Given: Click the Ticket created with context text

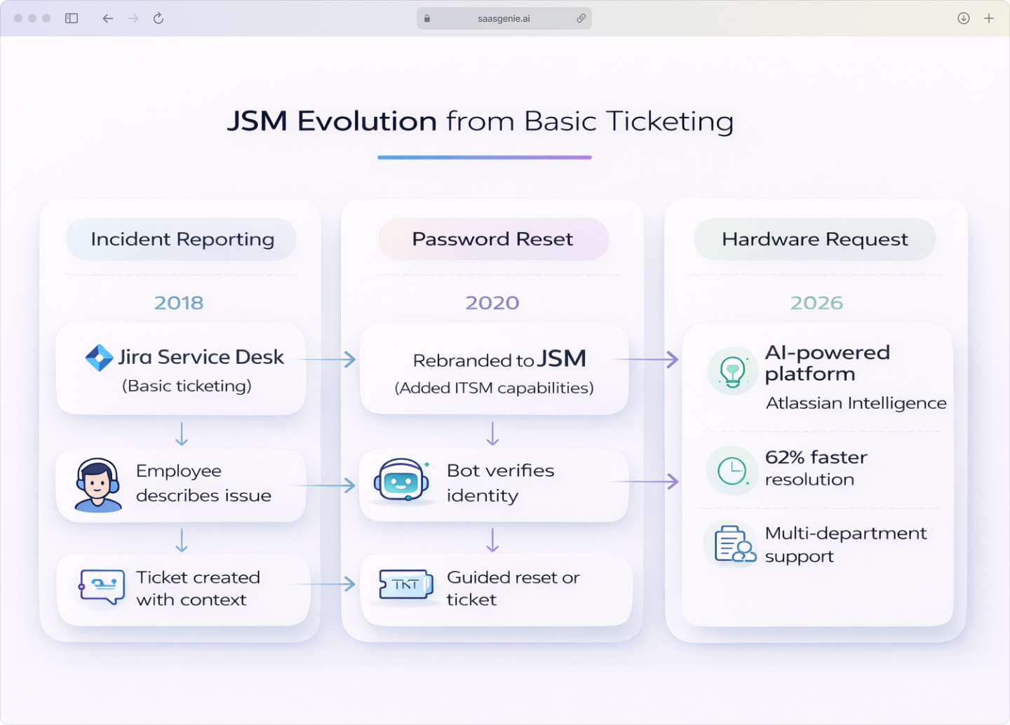Looking at the screenshot, I should pyautogui.click(x=198, y=588).
